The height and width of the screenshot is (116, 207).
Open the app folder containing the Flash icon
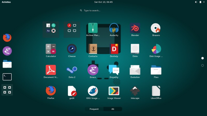(x=72, y=29)
